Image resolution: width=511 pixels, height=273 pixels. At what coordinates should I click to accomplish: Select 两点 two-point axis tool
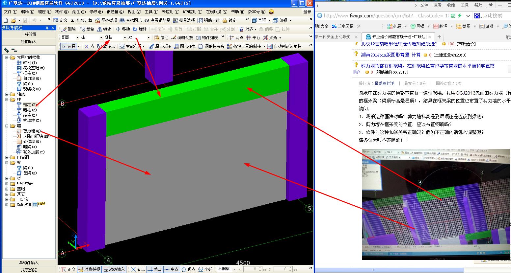click(236, 38)
